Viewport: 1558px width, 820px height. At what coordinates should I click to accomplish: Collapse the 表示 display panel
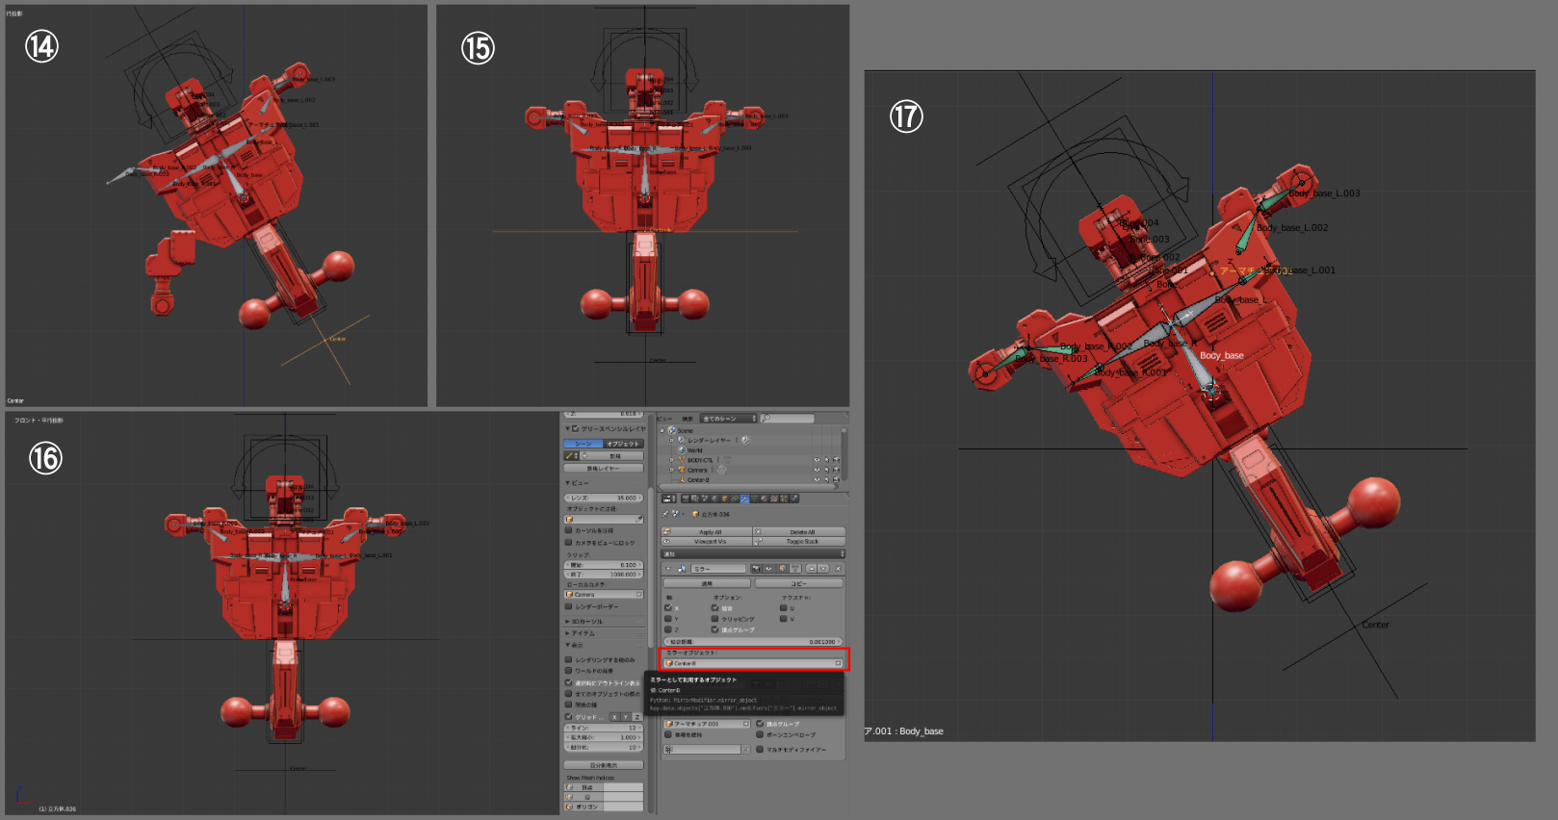pyautogui.click(x=568, y=645)
